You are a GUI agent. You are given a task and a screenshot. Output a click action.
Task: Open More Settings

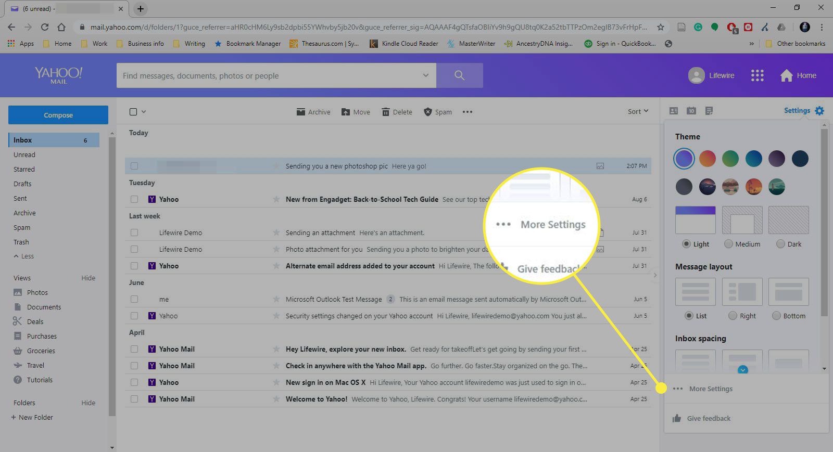(x=703, y=389)
